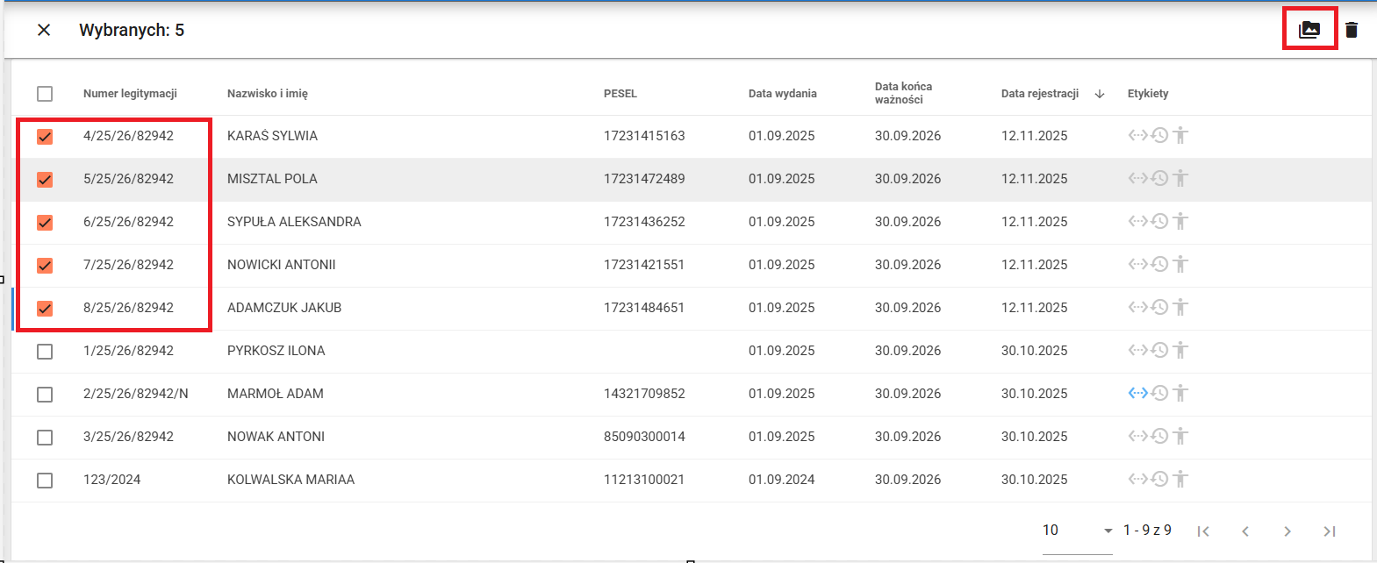
Task: Check the checkbox for PYRKOSZ ILONA row
Action: [x=45, y=352]
